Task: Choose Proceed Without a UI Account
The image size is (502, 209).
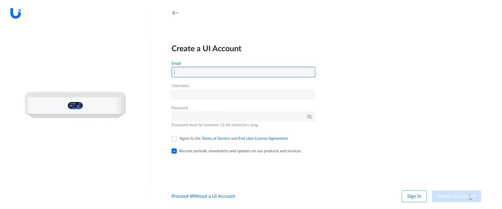Action: (x=203, y=196)
